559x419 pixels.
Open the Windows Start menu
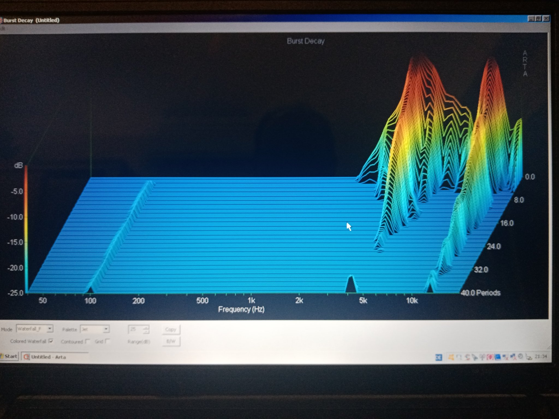pyautogui.click(x=9, y=356)
